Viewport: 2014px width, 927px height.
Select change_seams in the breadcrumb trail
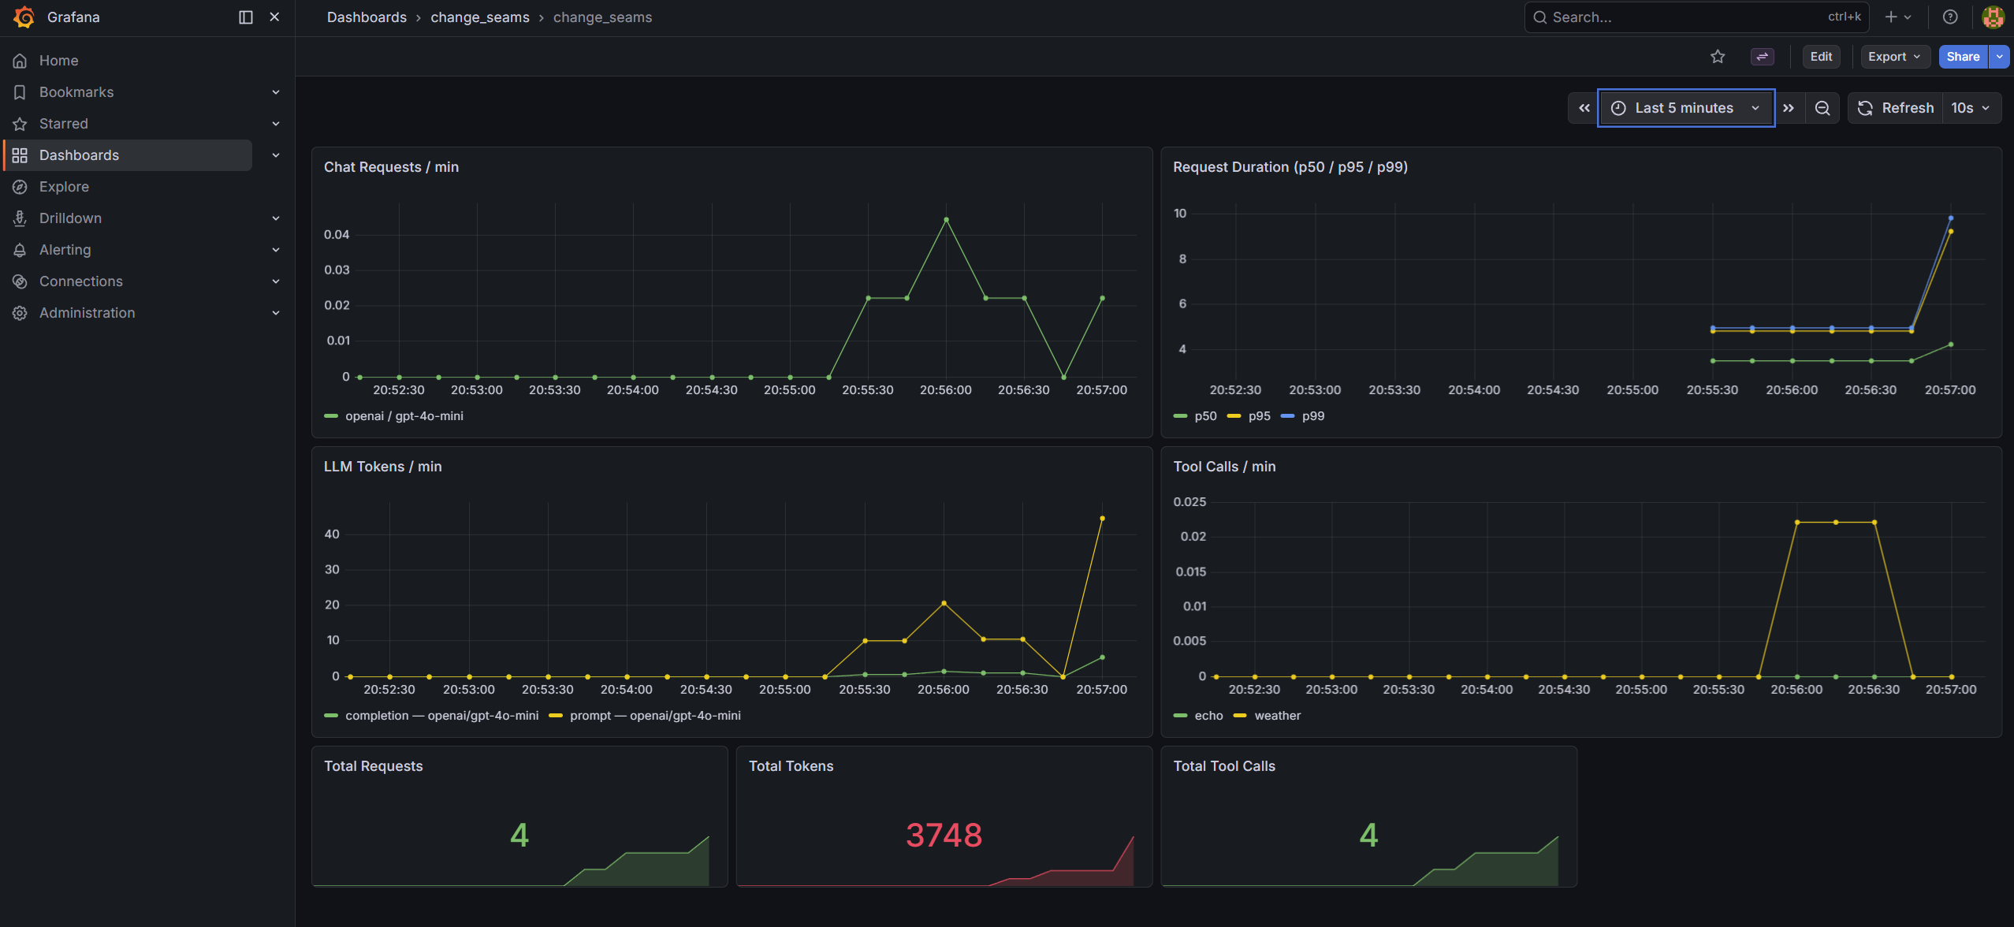point(479,17)
